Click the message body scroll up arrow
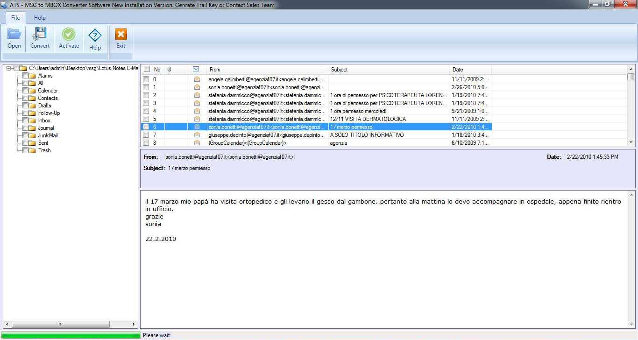Viewport: 638px width, 340px height. coord(631,194)
